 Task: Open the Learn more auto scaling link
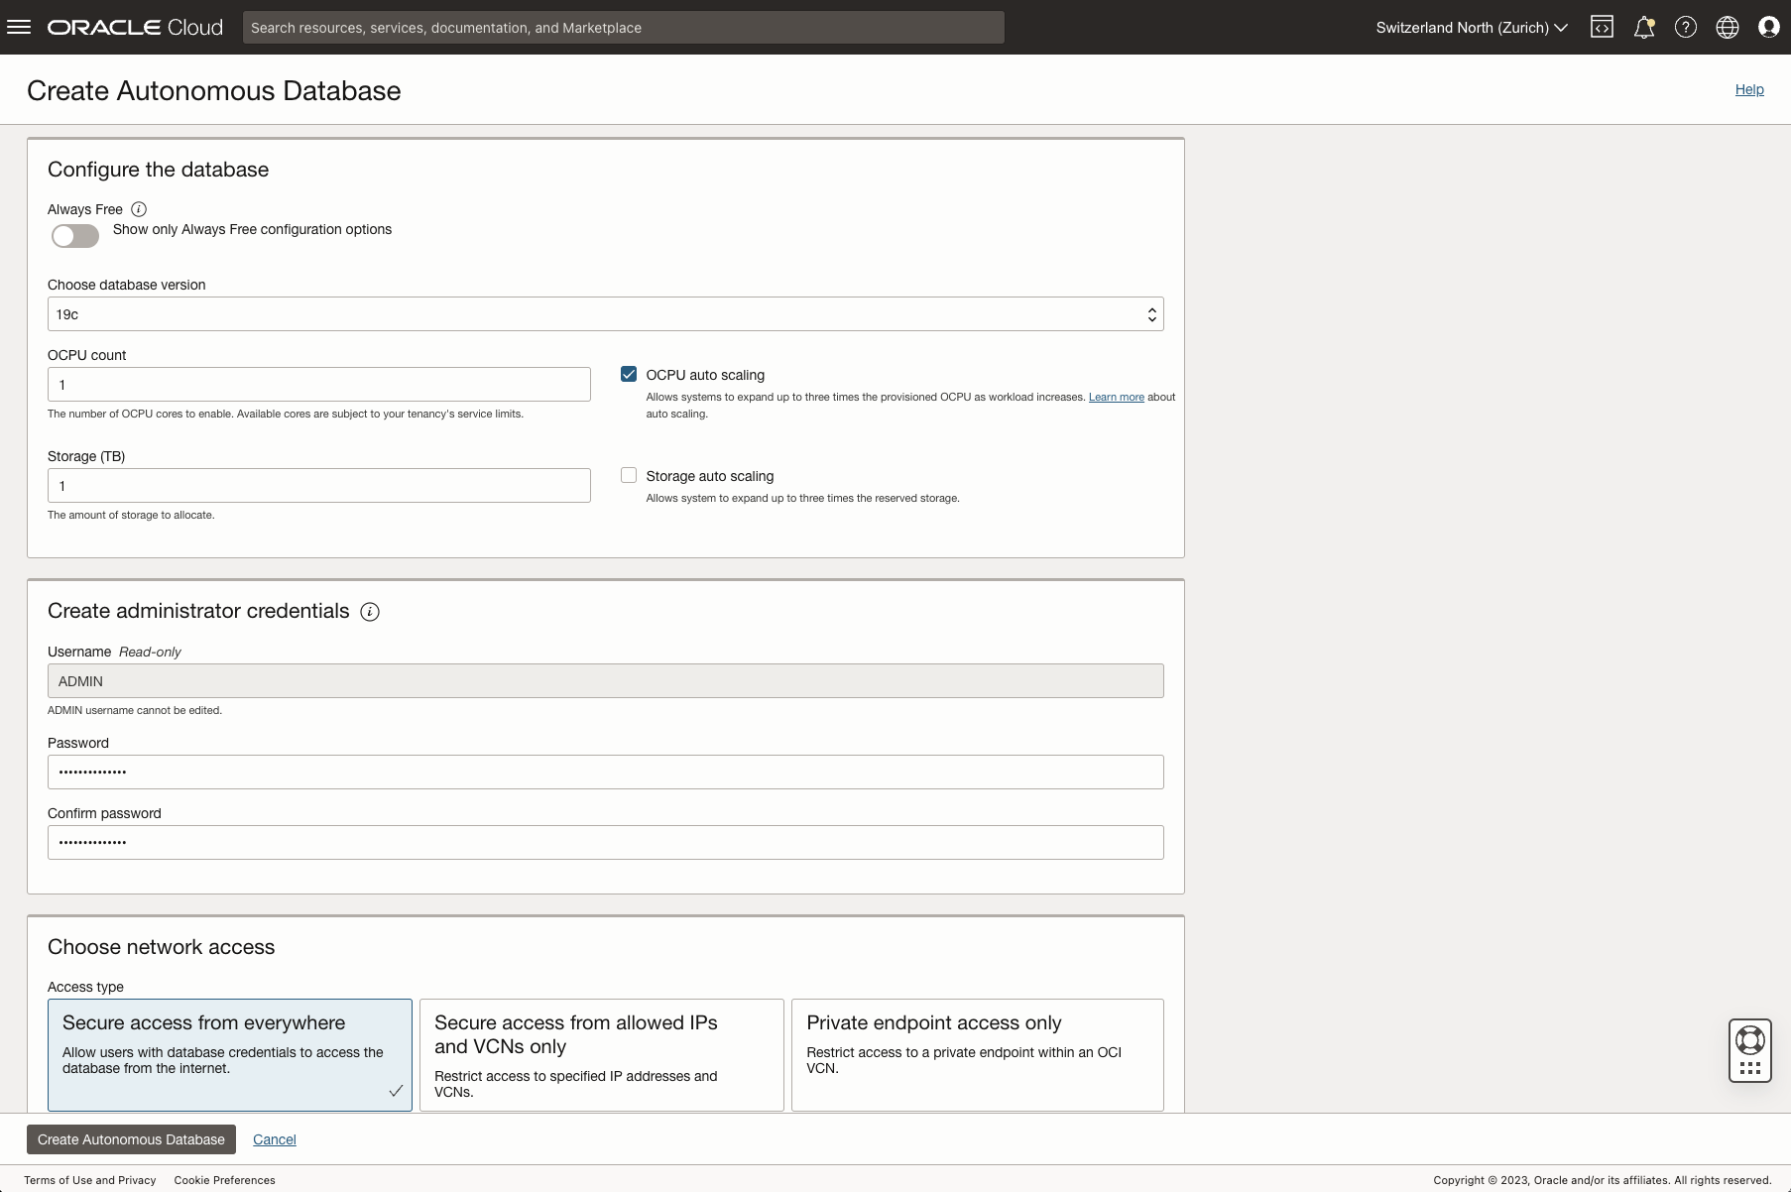1116,397
